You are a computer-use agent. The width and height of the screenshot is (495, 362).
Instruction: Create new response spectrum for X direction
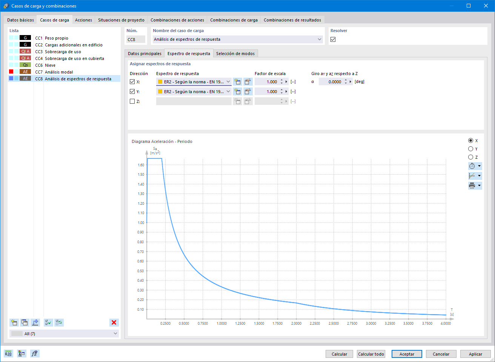(x=237, y=82)
